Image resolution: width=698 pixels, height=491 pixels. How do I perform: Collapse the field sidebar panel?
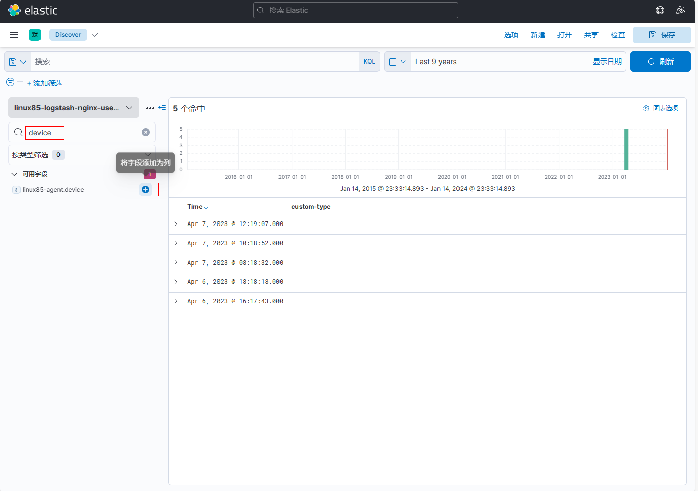[162, 108]
